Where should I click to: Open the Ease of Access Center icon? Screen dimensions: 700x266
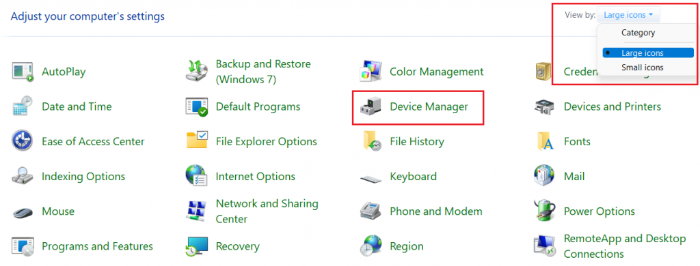[x=22, y=141]
